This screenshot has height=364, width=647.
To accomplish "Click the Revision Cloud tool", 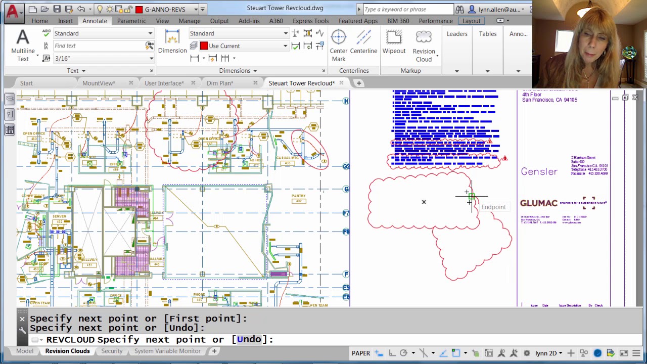I will (x=424, y=45).
